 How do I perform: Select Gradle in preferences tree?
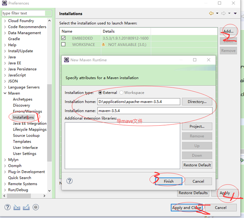14,39
